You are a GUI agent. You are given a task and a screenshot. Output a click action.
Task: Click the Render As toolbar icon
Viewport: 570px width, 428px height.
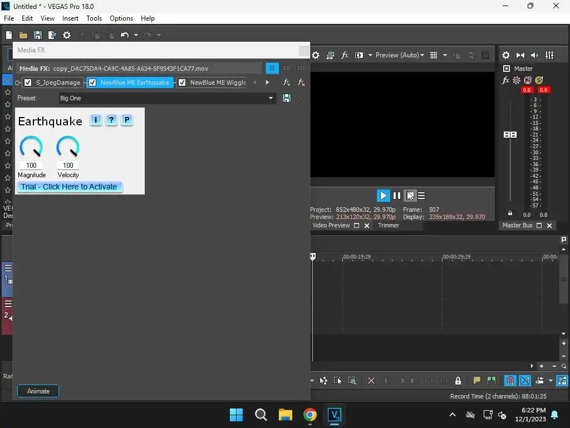[52, 35]
